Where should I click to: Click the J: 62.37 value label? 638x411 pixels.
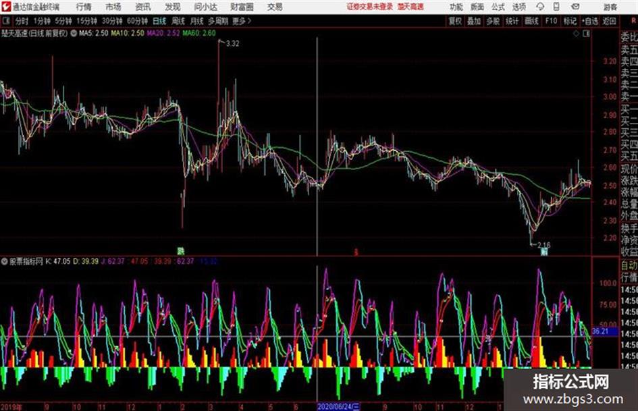(113, 261)
